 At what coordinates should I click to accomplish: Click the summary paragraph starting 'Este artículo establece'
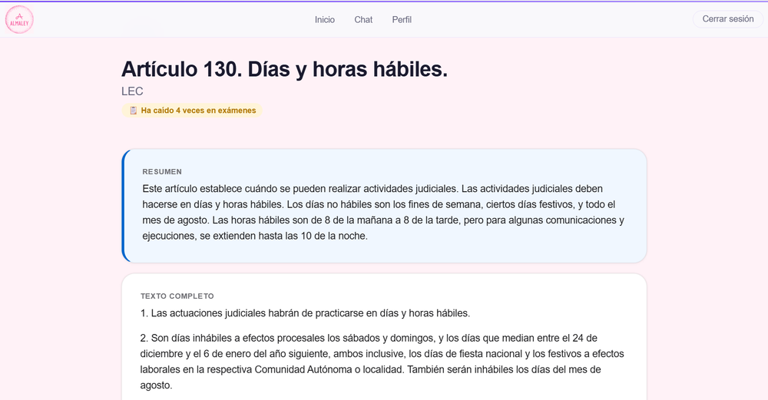point(383,213)
